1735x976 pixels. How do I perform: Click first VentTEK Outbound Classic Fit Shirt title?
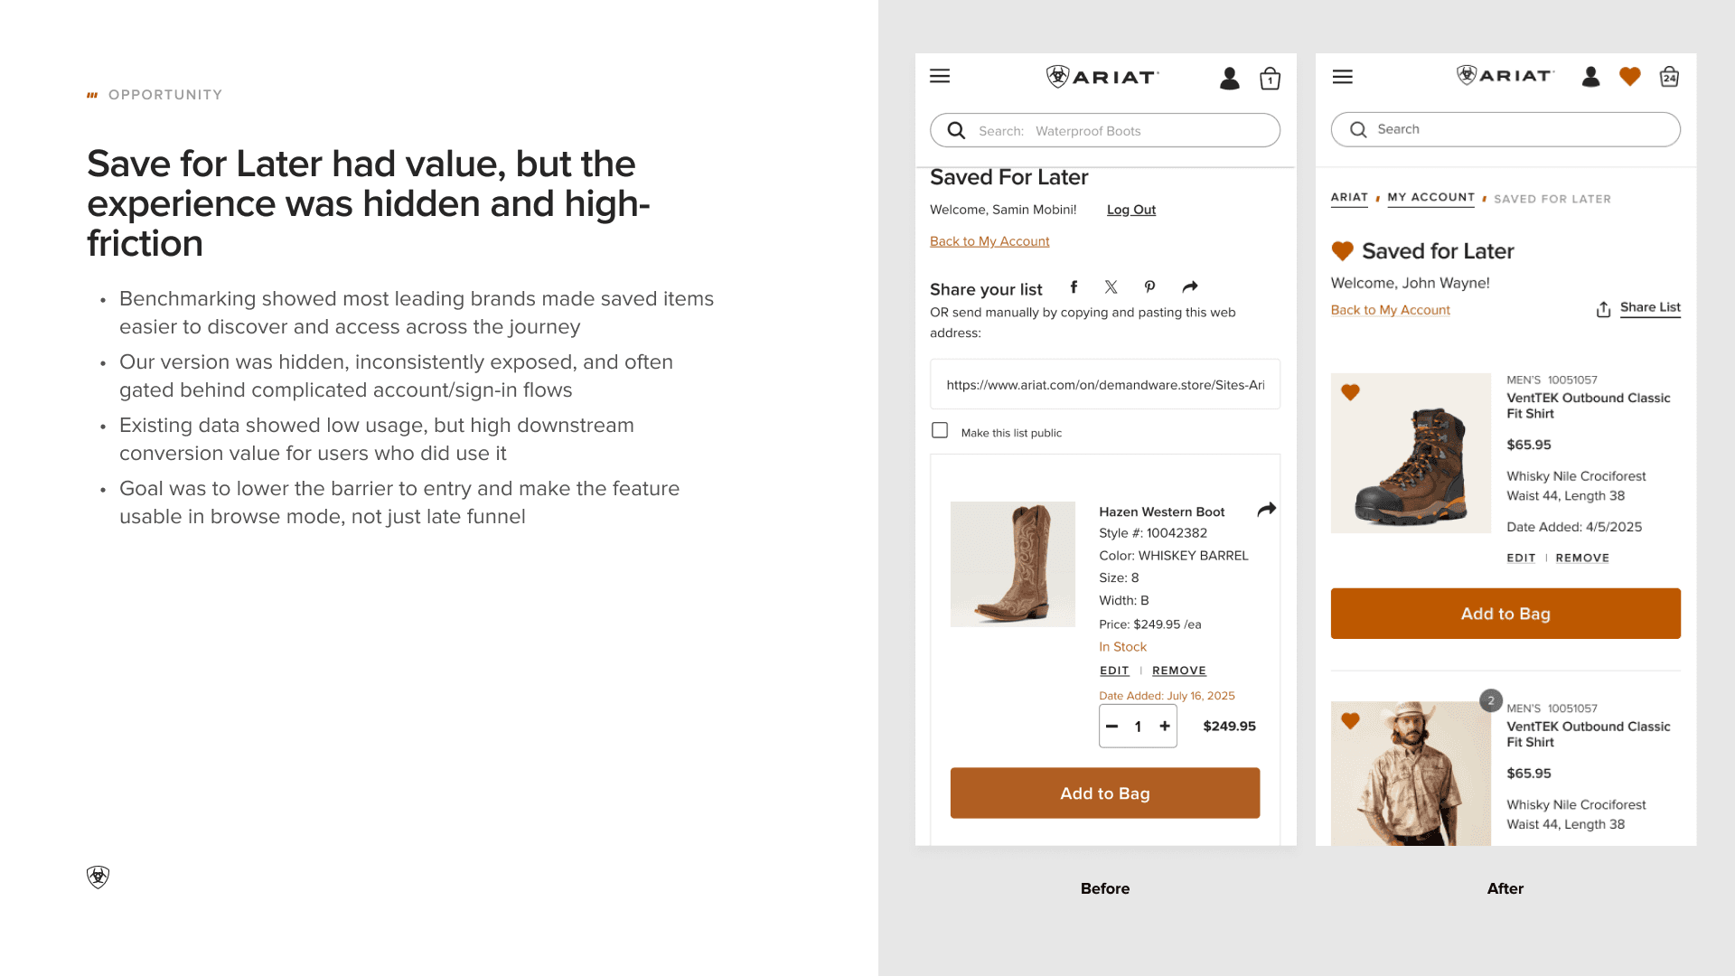[1588, 406]
